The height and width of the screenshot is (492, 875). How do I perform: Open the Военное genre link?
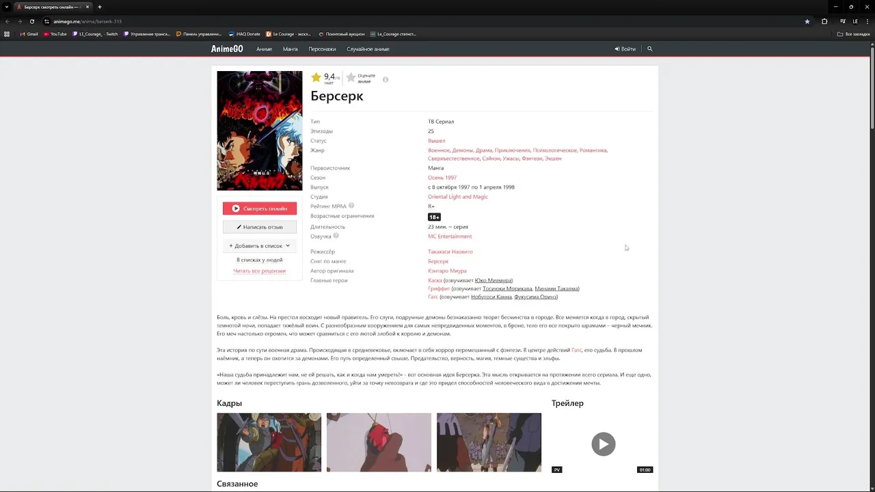click(439, 150)
